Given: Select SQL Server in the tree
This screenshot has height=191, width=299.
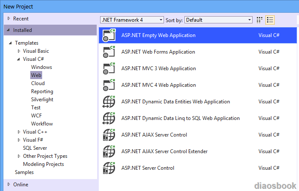Looking at the screenshot, I should click(35, 148).
